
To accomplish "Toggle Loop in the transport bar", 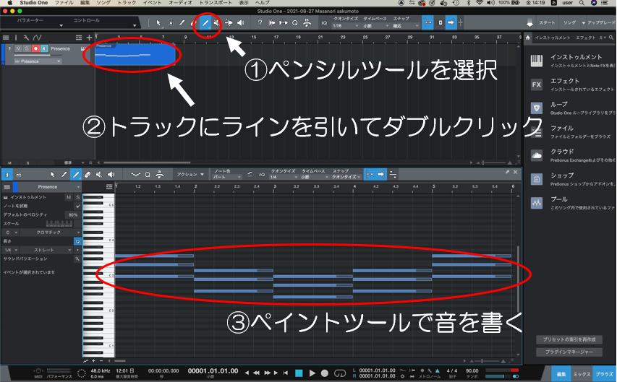I will [339, 373].
